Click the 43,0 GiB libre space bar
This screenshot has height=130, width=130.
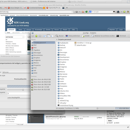click(123, 108)
